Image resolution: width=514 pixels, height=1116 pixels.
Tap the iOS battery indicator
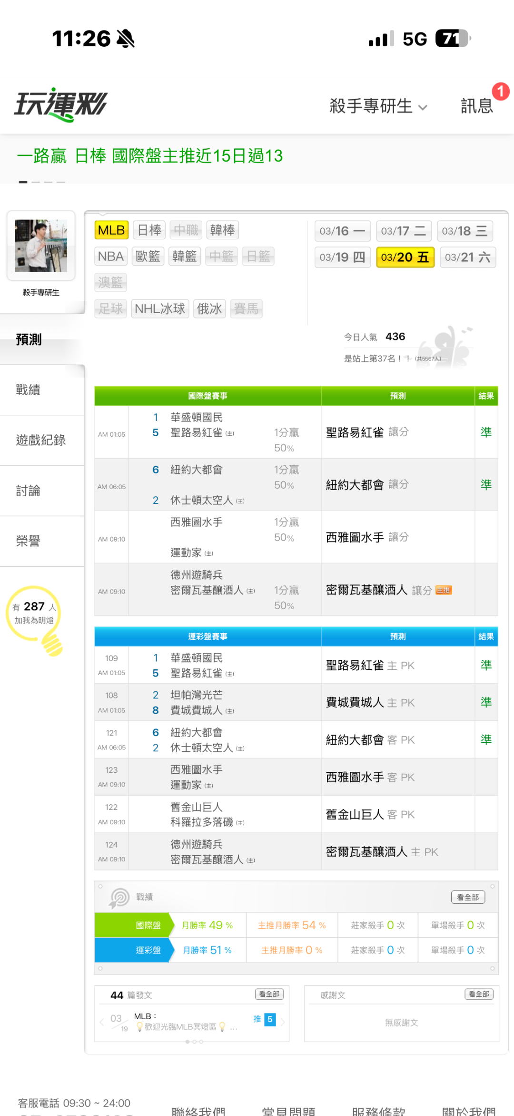(453, 39)
